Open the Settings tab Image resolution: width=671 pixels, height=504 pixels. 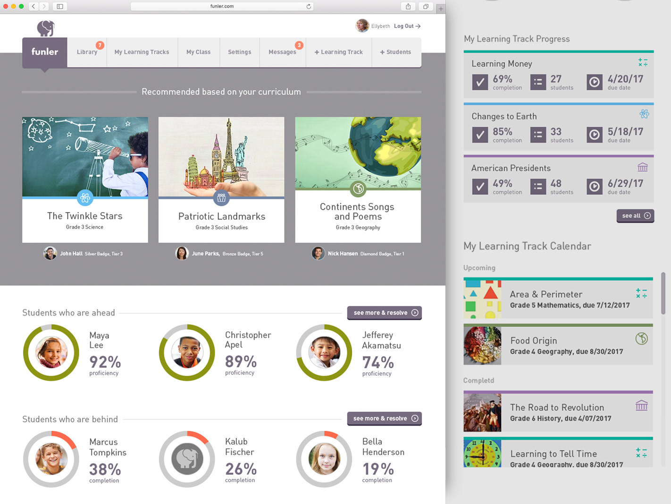(x=239, y=52)
